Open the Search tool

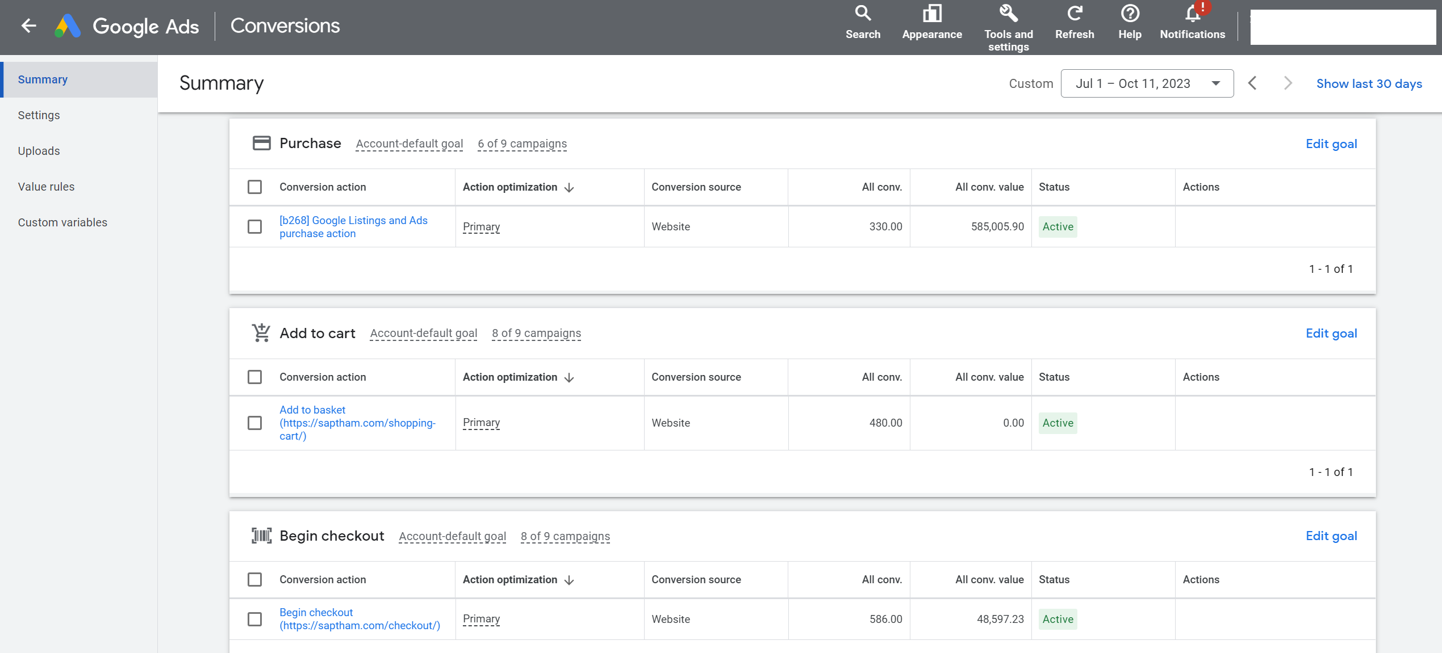862,14
